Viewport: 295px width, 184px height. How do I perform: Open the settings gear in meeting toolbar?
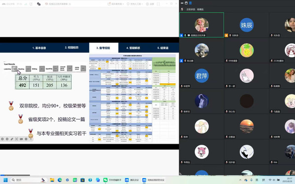click(150, 4)
